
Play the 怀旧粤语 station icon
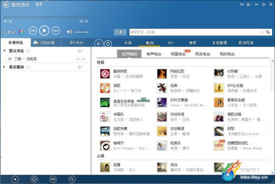coord(162,131)
